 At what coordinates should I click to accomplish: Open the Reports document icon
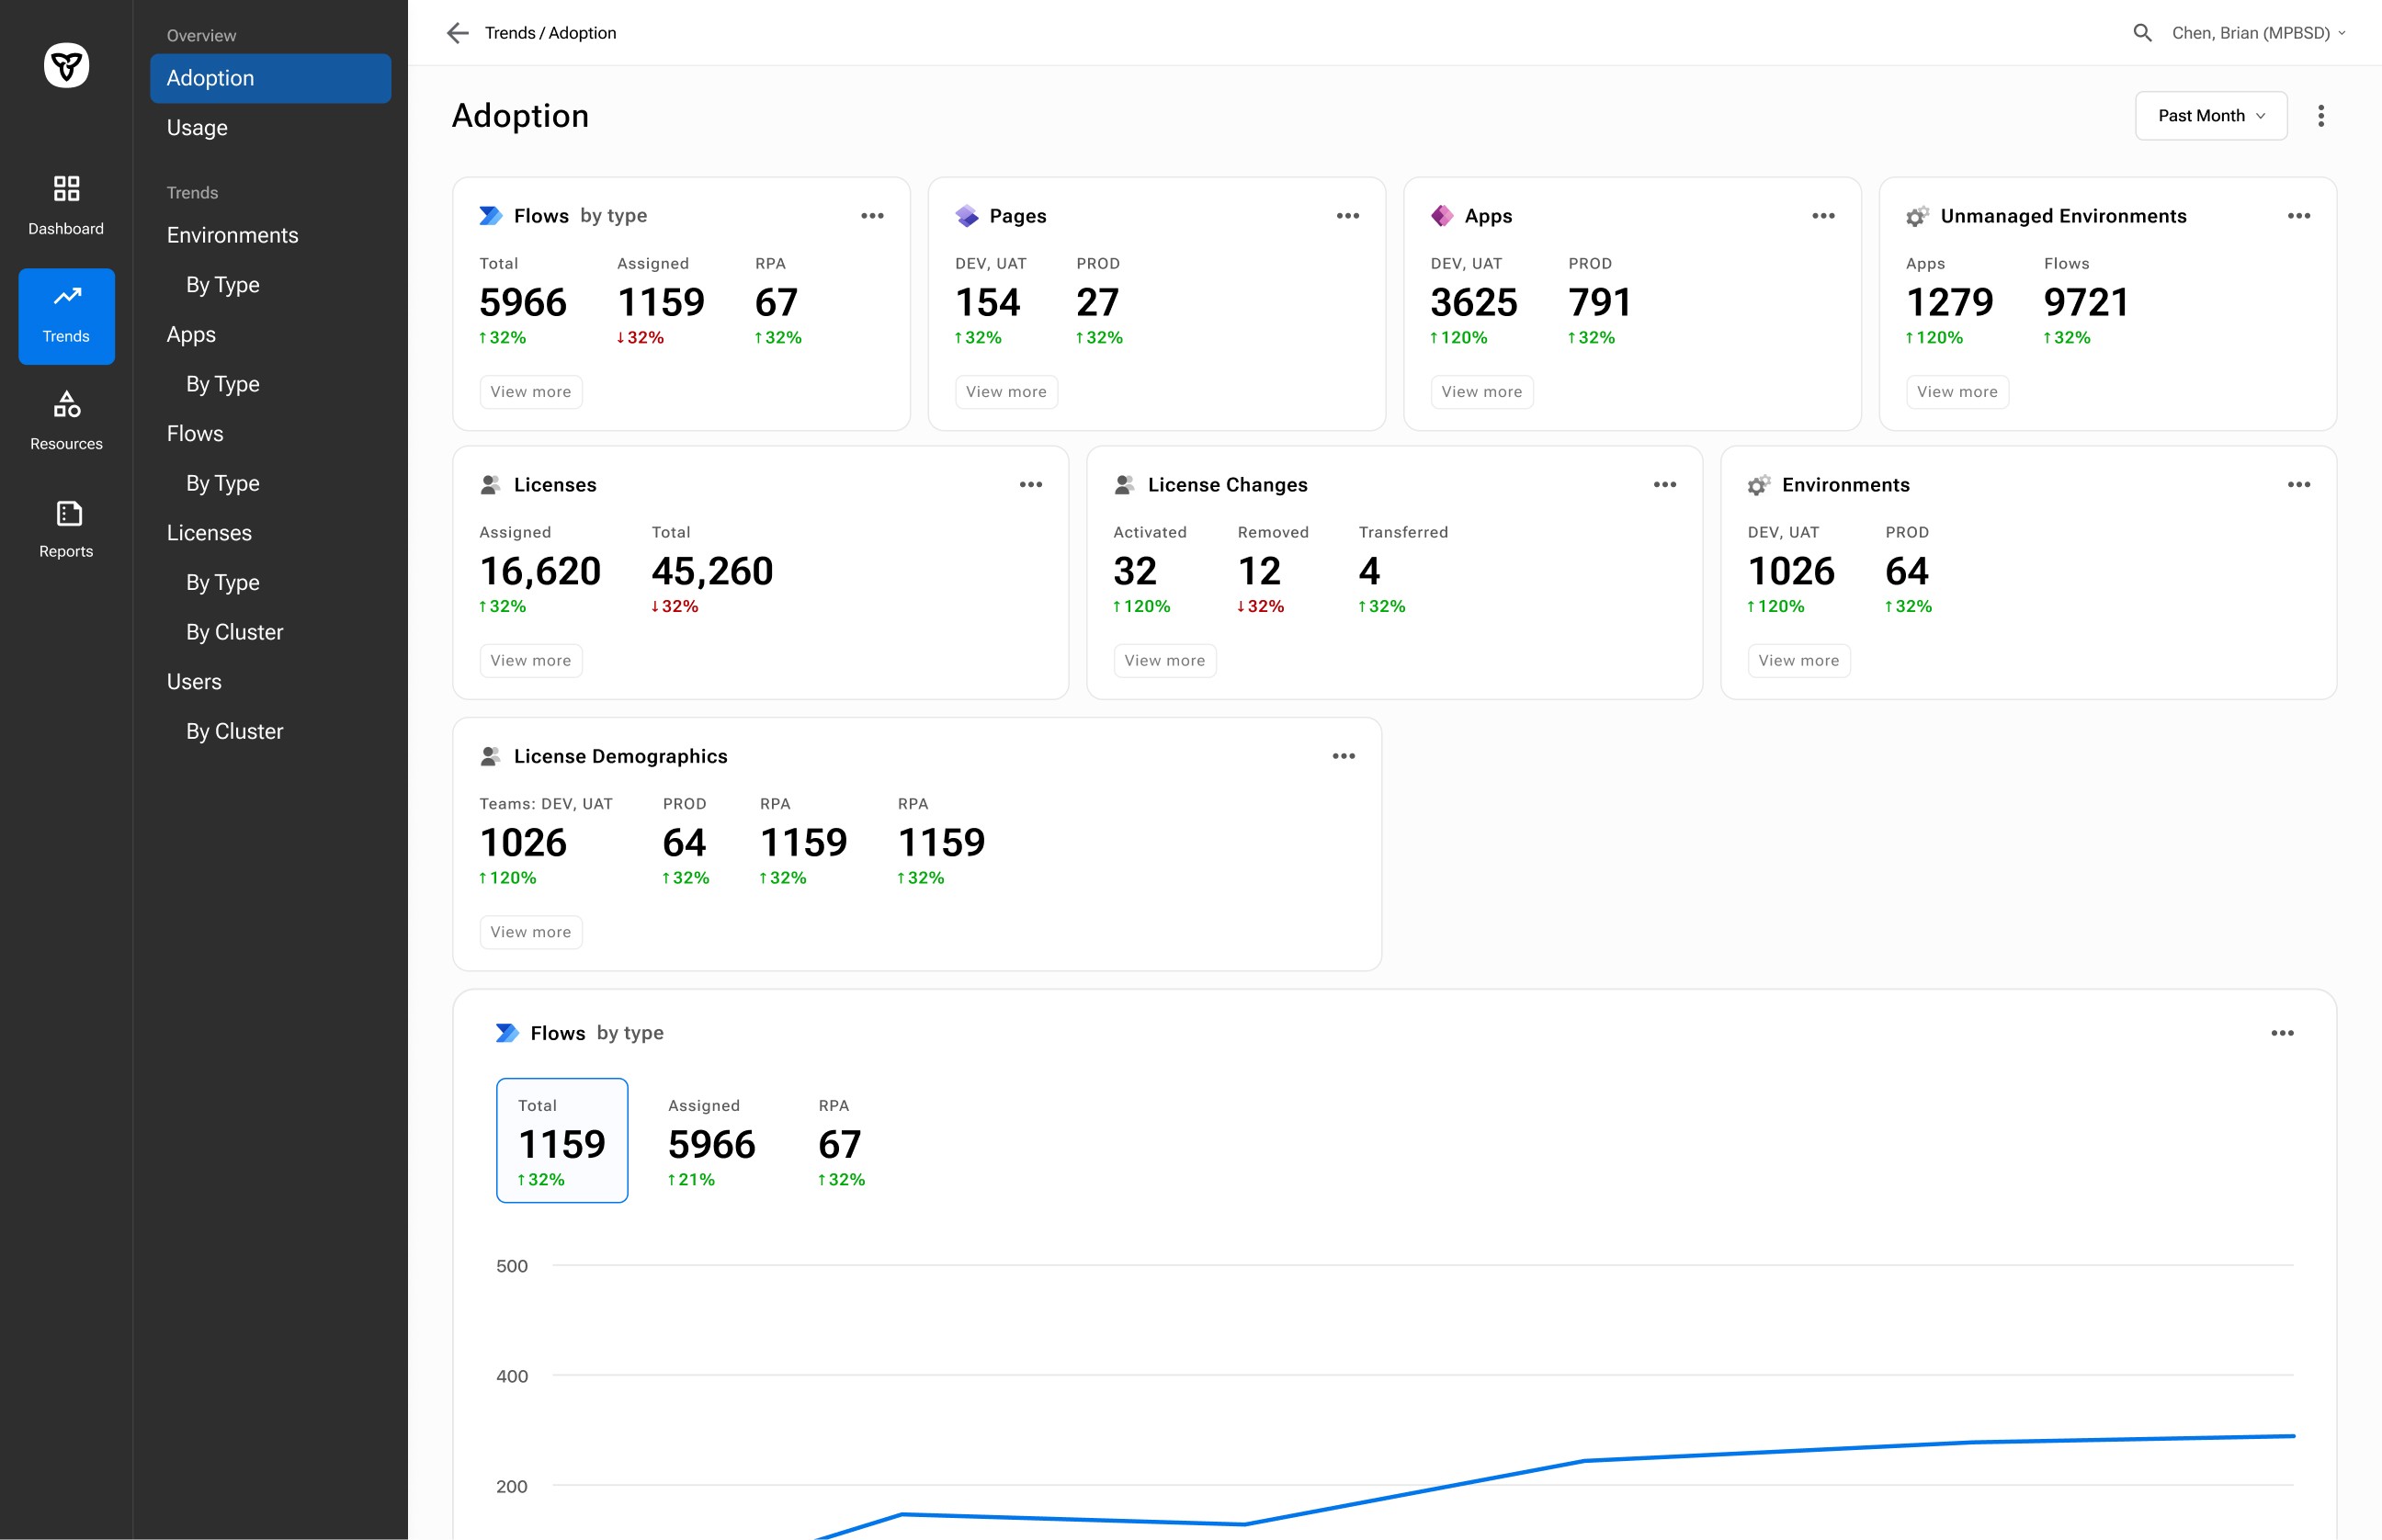tap(68, 513)
